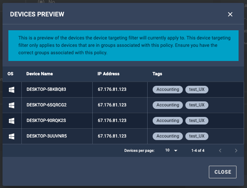The height and width of the screenshot is (188, 247).
Task: Click Windows icon for DESKTOP-5BKBQ83
Action: coord(11,90)
